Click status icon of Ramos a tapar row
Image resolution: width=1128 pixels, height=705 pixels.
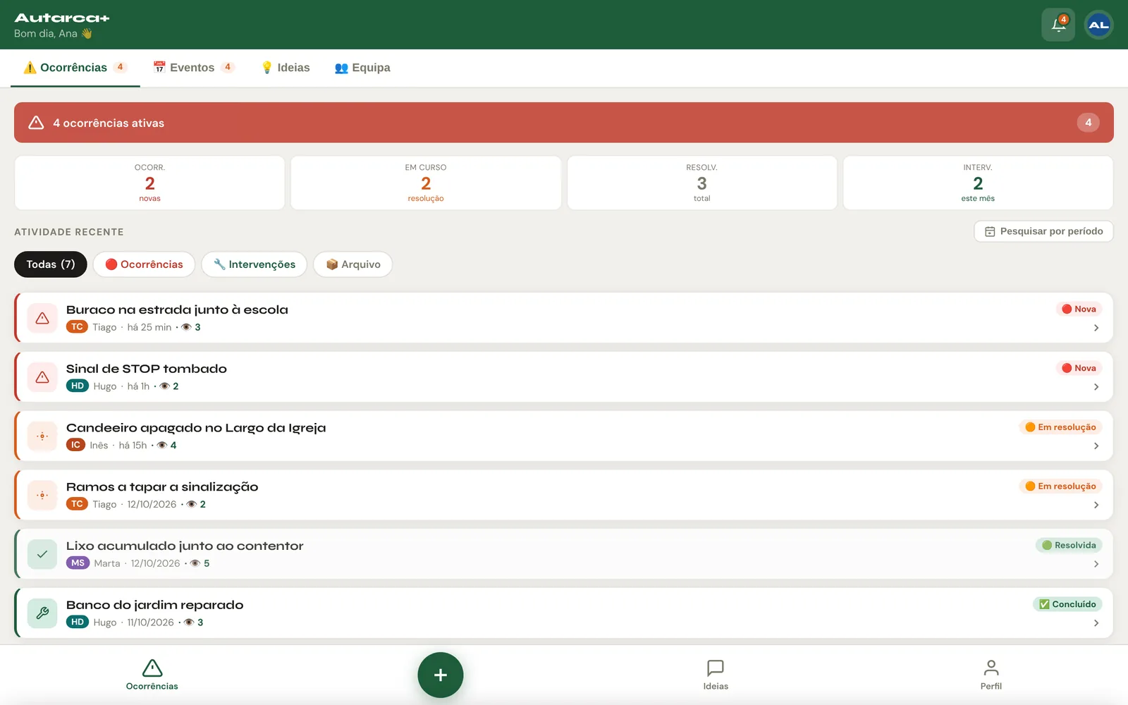(42, 496)
